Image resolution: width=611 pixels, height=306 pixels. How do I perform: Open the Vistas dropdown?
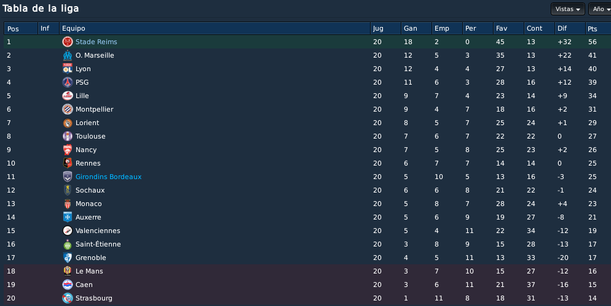[568, 9]
